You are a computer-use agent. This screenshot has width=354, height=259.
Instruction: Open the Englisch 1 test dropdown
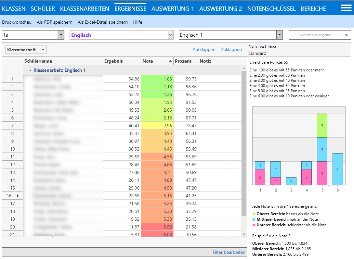click(x=279, y=35)
